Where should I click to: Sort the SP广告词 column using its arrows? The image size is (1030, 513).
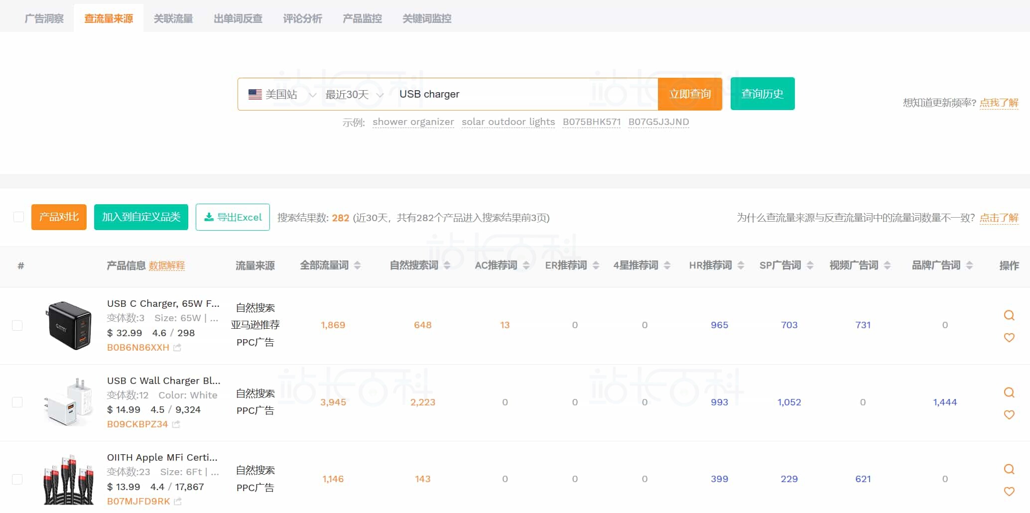pos(810,265)
